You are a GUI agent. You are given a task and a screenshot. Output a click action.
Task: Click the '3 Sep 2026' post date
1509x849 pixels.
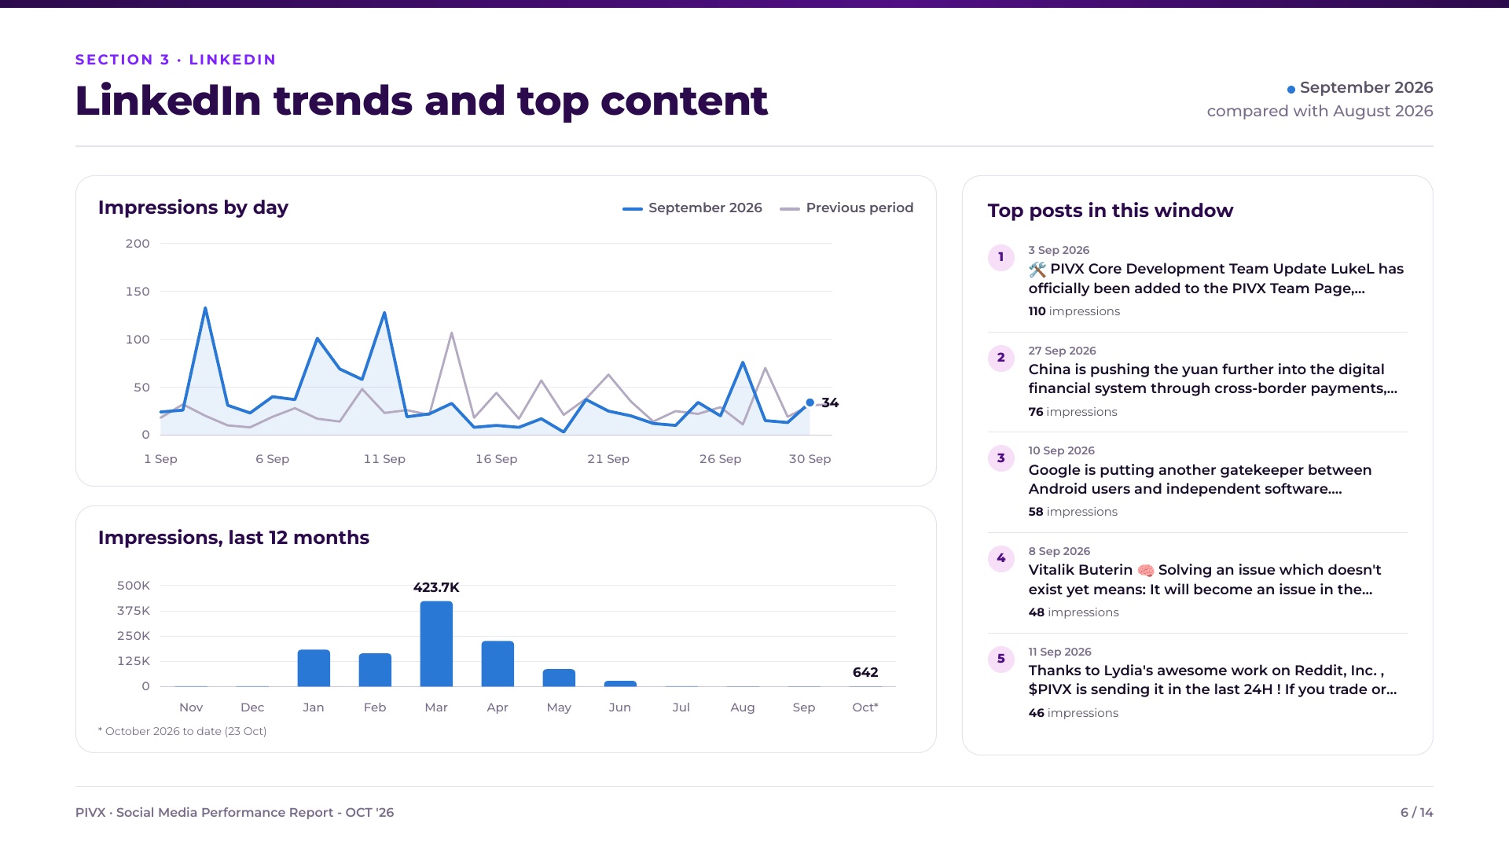[1059, 251]
